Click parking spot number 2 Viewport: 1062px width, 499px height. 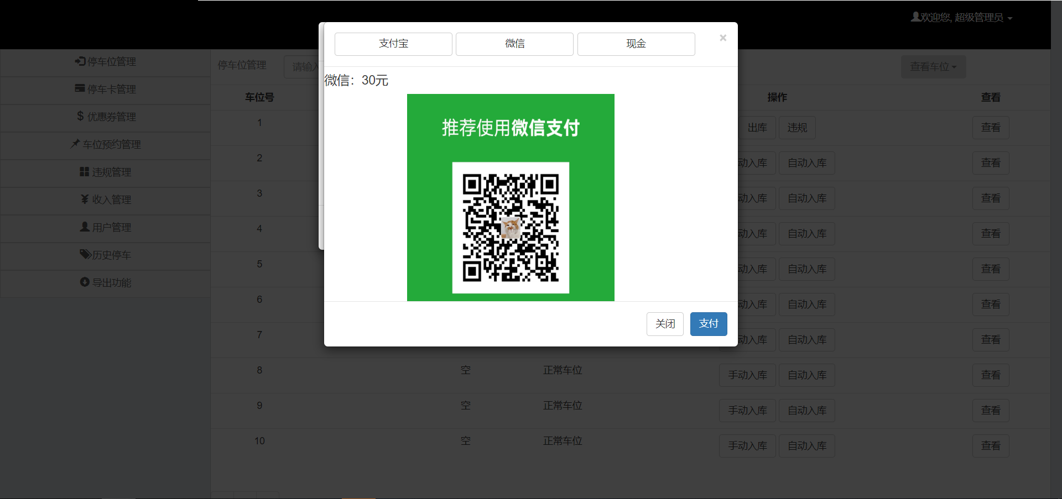pyautogui.click(x=259, y=158)
